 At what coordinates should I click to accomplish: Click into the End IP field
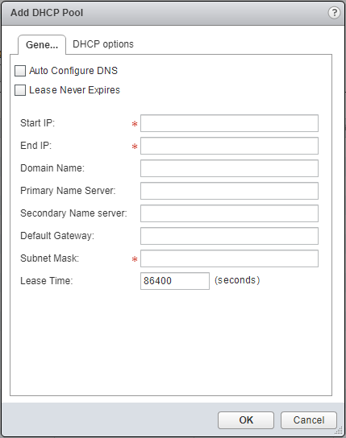(x=229, y=146)
